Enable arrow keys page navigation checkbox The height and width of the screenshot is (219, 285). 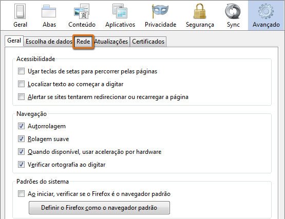click(21, 71)
